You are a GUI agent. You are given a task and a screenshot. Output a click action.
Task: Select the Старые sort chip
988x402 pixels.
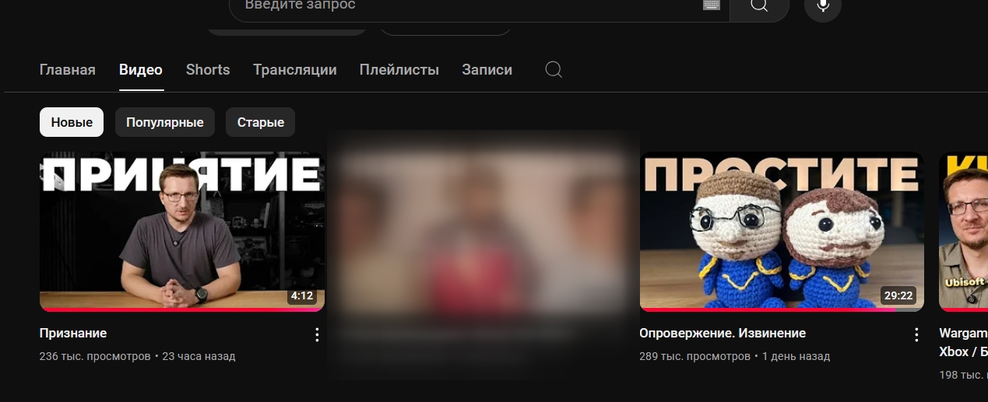point(260,122)
